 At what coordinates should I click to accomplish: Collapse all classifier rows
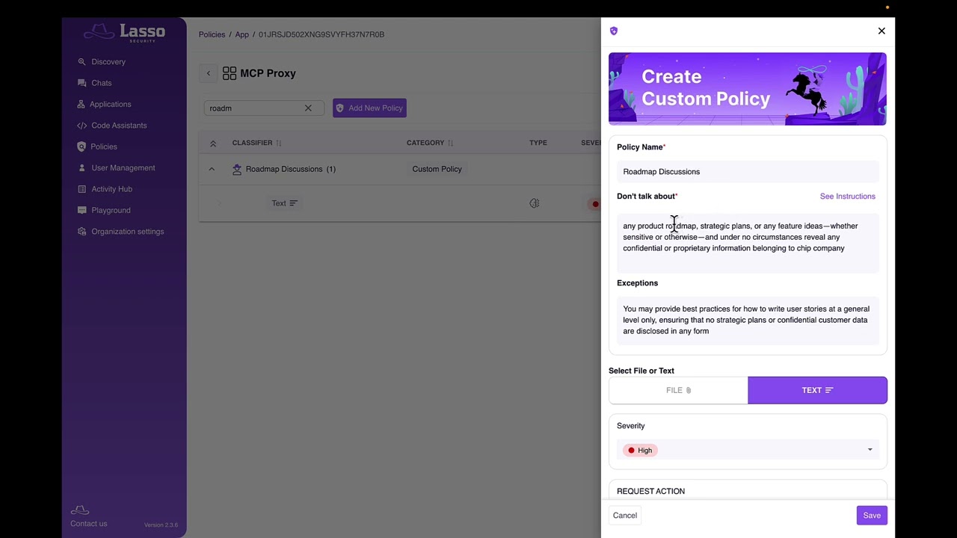point(213,143)
